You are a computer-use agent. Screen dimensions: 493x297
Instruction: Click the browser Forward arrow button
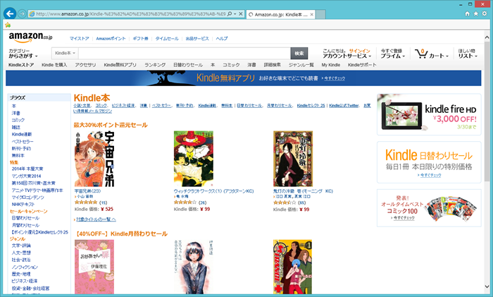(x=22, y=13)
